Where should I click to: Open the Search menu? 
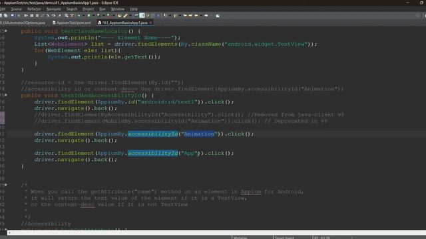[x=72, y=9]
